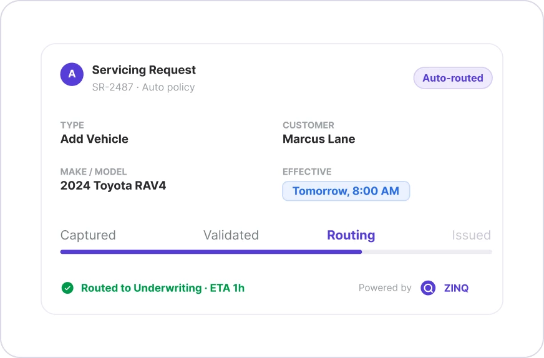Click the ZINQ logo icon
This screenshot has height=358, width=544.
[x=428, y=288]
